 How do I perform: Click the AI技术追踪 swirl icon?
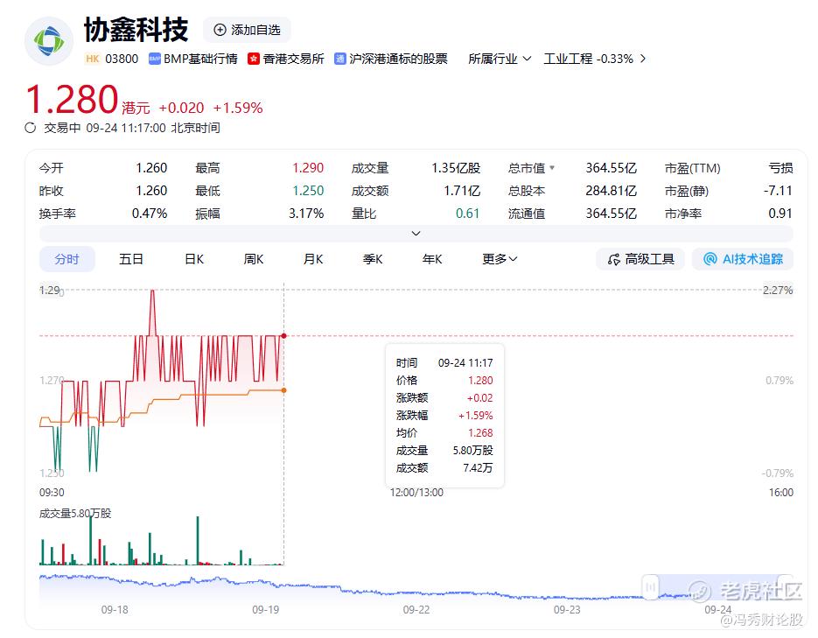click(x=710, y=259)
